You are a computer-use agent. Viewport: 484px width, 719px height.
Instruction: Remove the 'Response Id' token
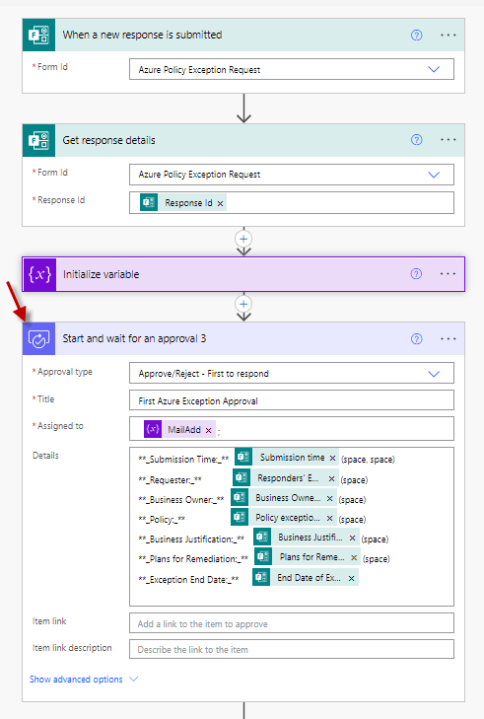click(221, 203)
